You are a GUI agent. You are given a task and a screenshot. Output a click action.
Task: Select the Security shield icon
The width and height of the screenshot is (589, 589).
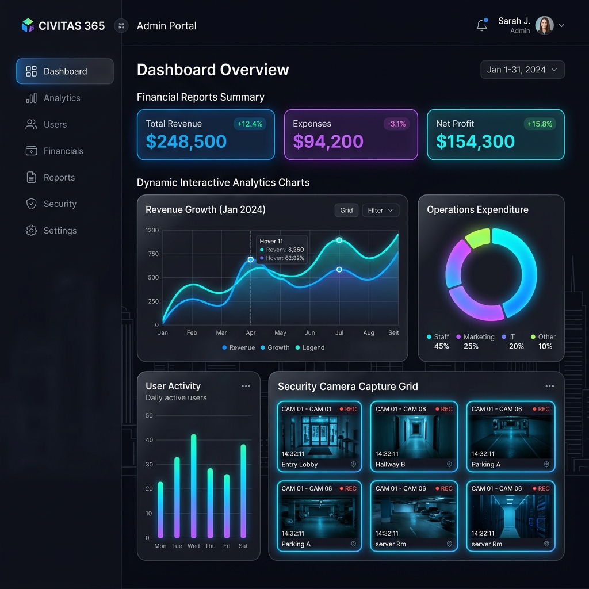[31, 204]
